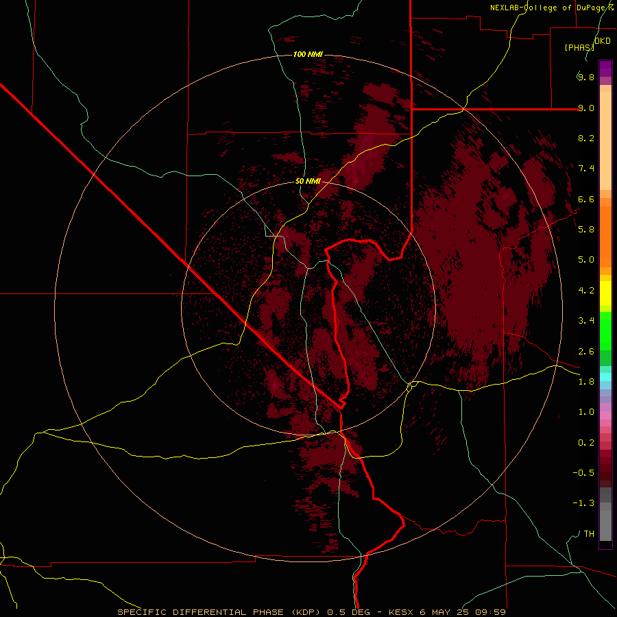This screenshot has width=617, height=617.
Task: Click the purple band atop the color scale
Action: pyautogui.click(x=605, y=69)
